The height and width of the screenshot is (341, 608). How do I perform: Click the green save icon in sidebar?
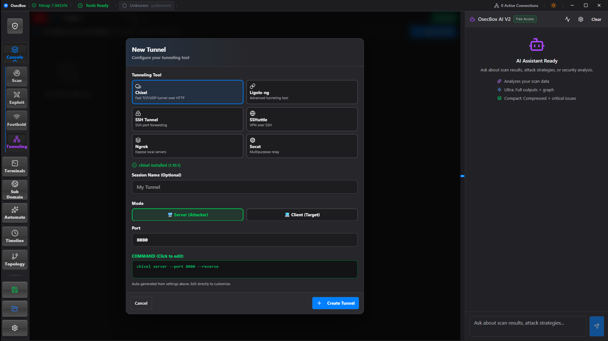pyautogui.click(x=15, y=290)
